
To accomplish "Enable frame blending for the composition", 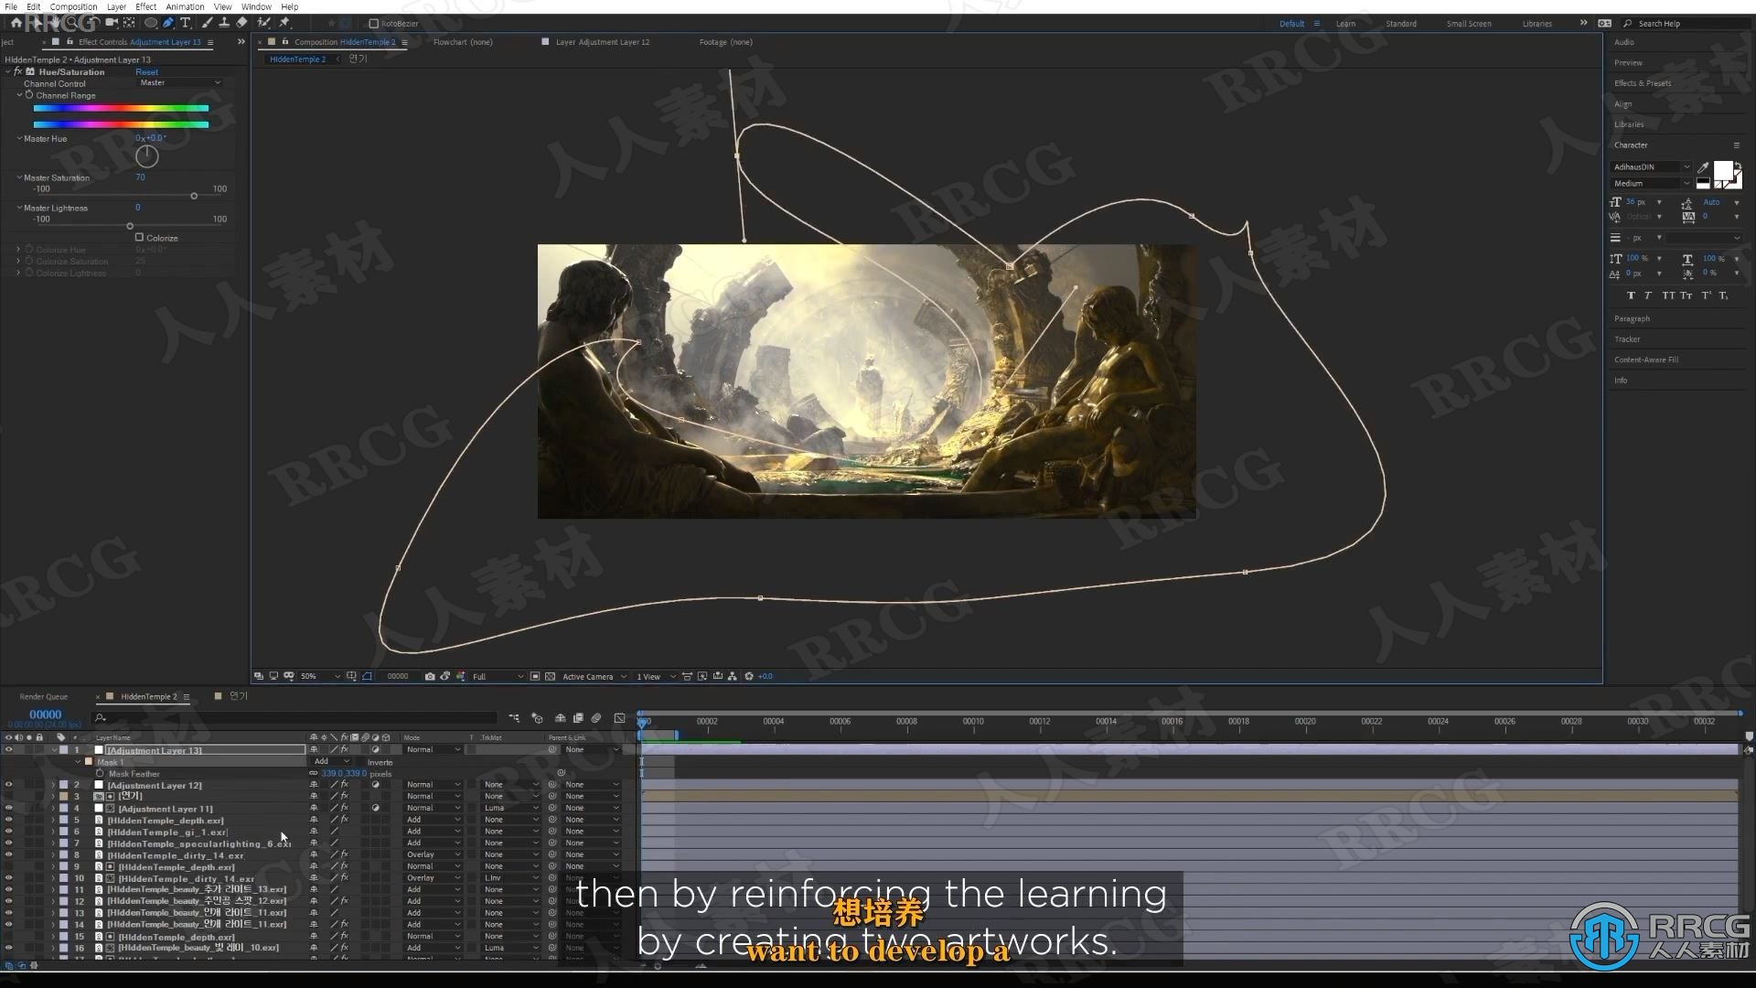I will (578, 718).
